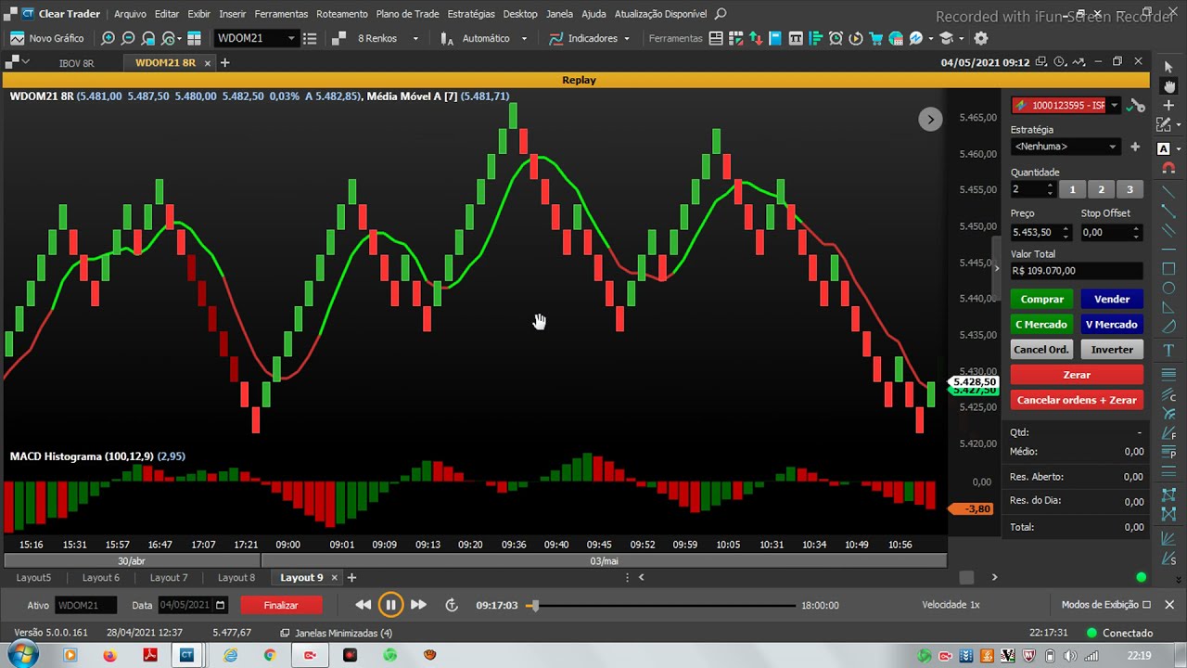Screen dimensions: 1187x668
Task: Click the chain link icon beside account
Action: 1137,106
